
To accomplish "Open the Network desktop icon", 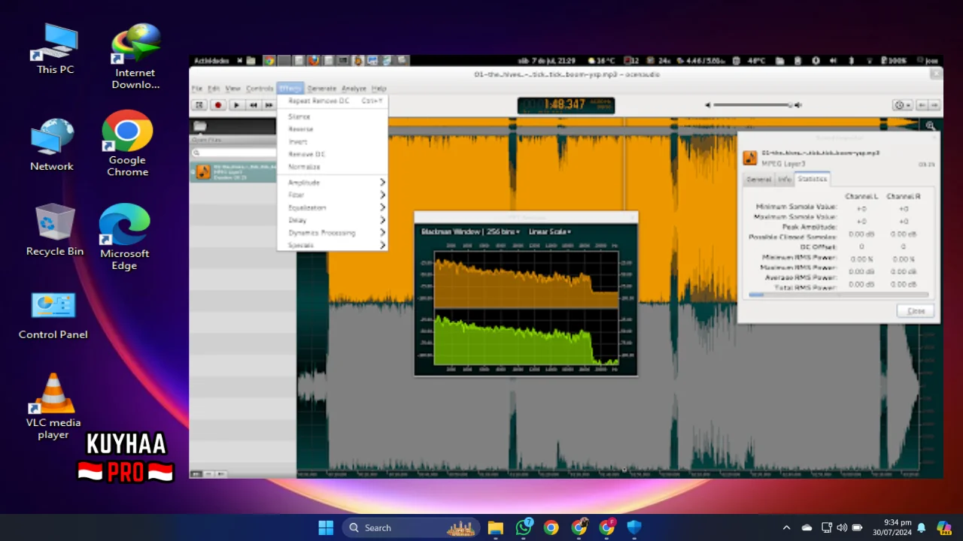I will point(52,144).
